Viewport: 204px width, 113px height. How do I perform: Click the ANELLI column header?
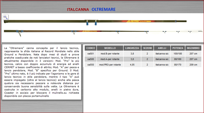(162, 48)
